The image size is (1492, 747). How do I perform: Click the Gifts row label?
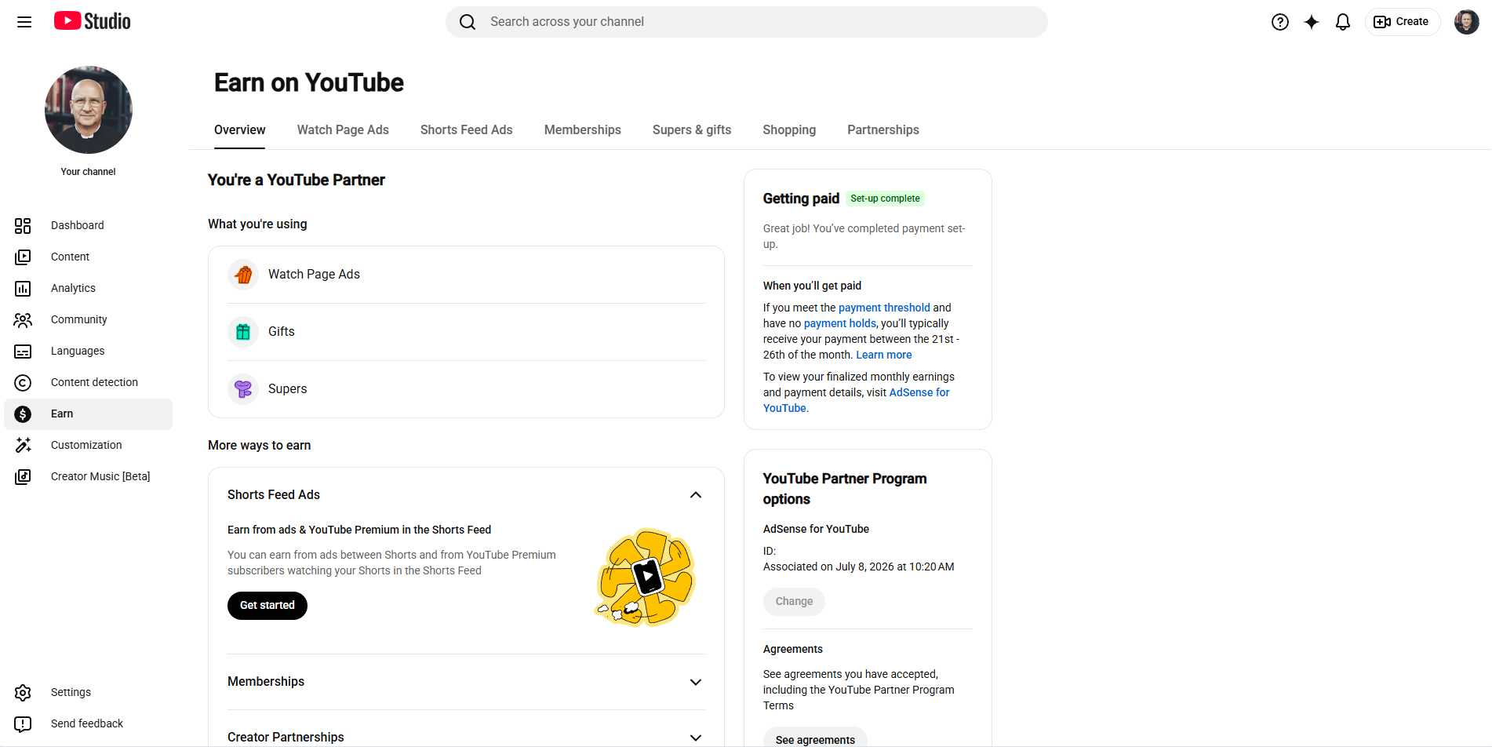coord(282,332)
